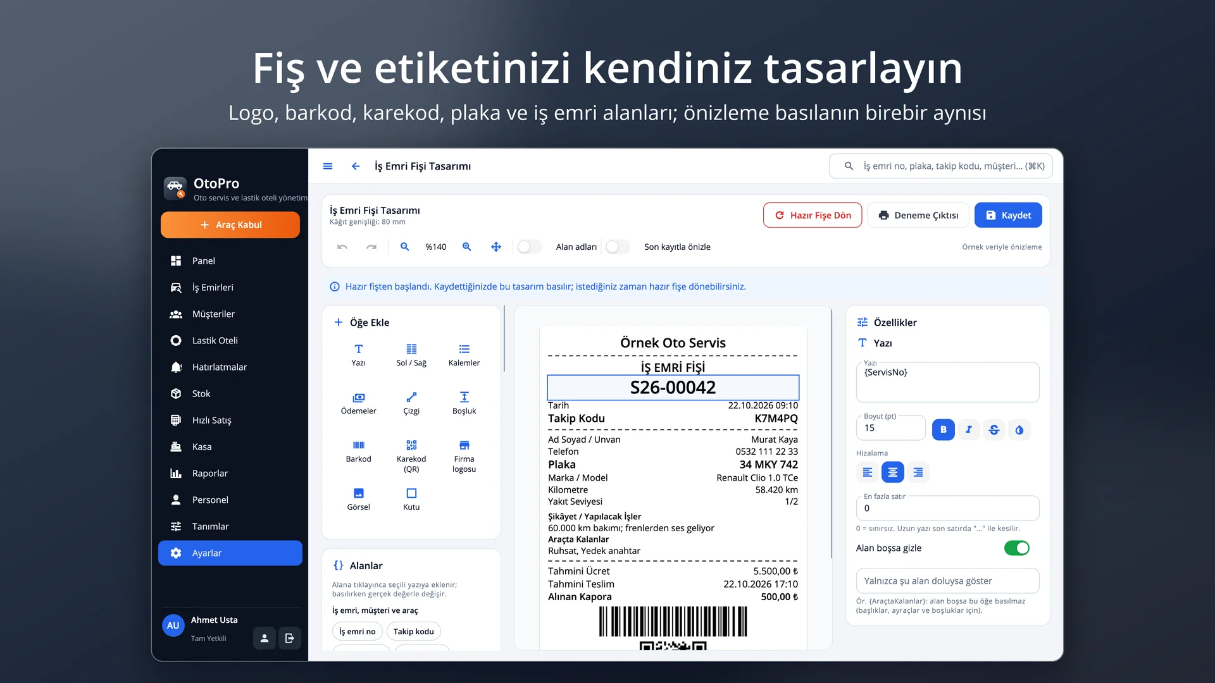This screenshot has height=683, width=1215.
Task: Apply strikethrough formatting to text
Action: pos(994,429)
